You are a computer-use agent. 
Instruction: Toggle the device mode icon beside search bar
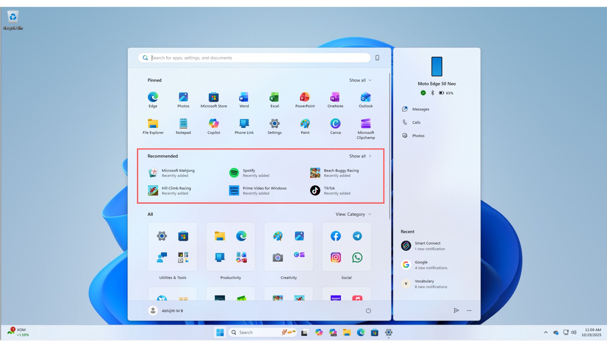click(377, 58)
